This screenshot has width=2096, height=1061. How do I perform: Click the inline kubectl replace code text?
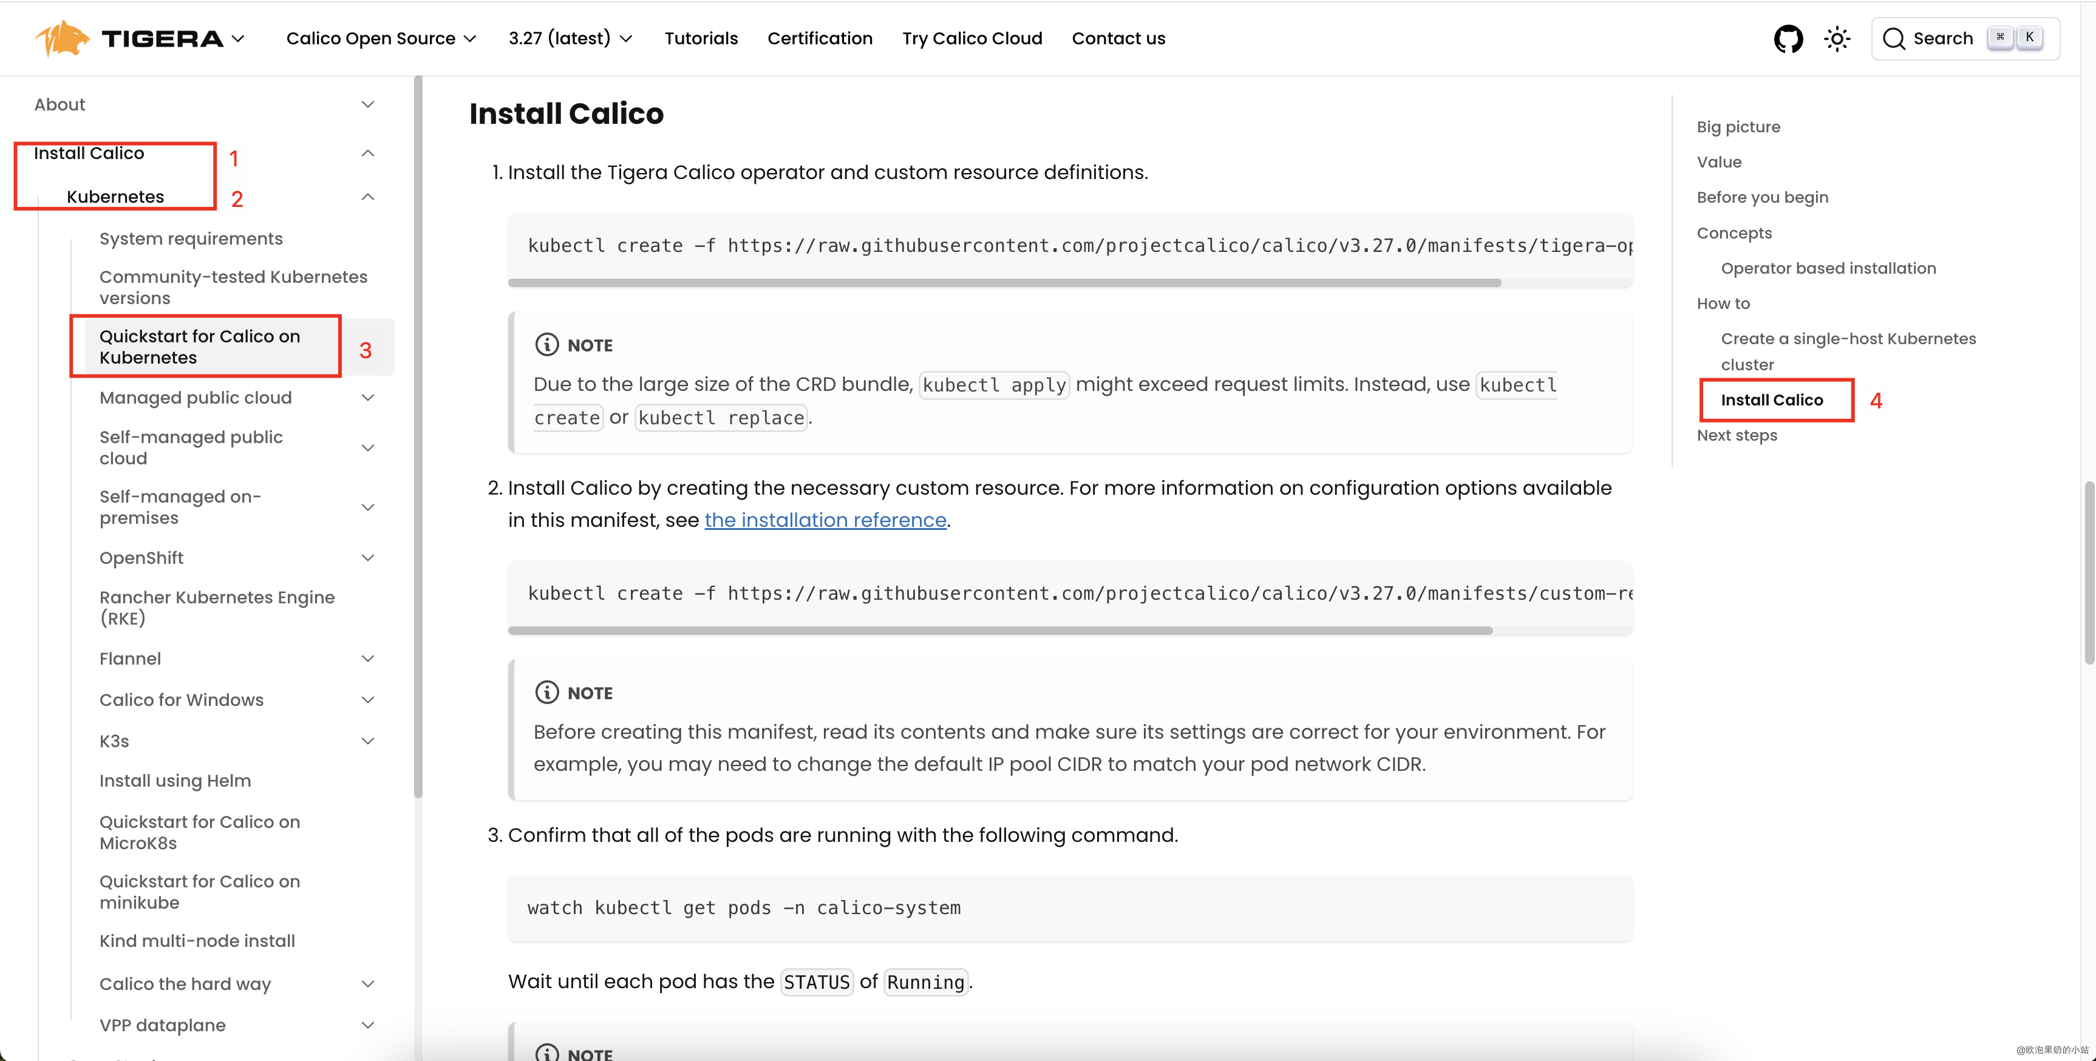[721, 418]
